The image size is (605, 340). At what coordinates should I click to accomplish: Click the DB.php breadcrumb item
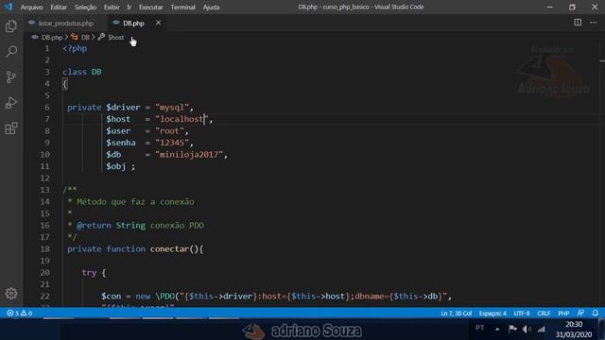(x=52, y=38)
